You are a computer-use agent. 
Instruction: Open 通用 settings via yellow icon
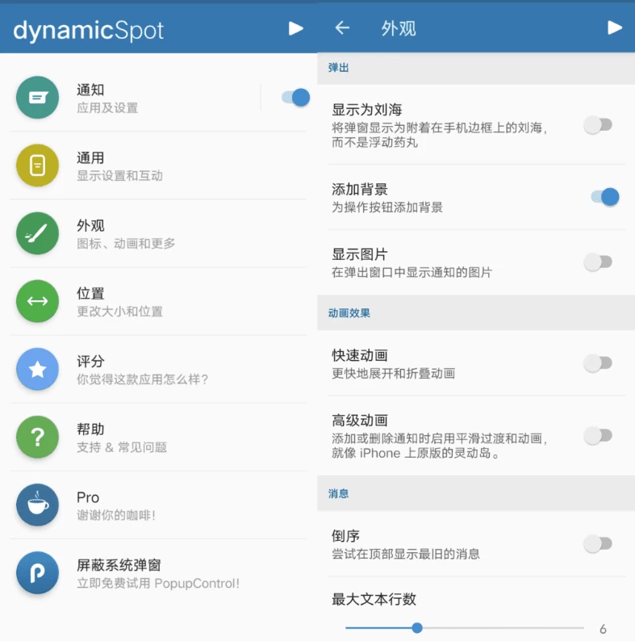tap(37, 165)
